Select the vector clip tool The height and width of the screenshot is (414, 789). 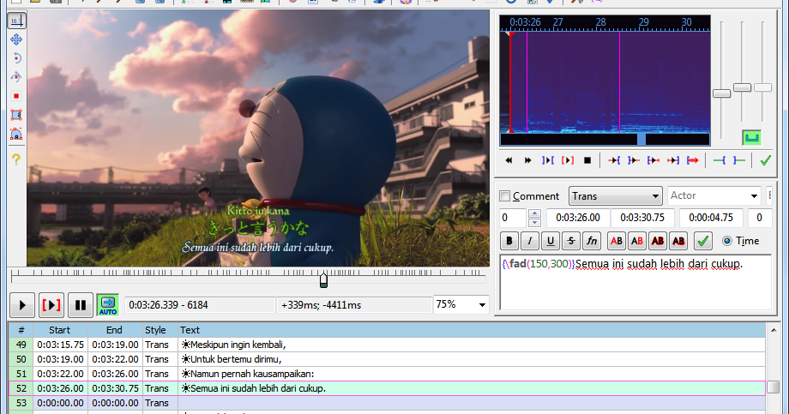(x=16, y=135)
